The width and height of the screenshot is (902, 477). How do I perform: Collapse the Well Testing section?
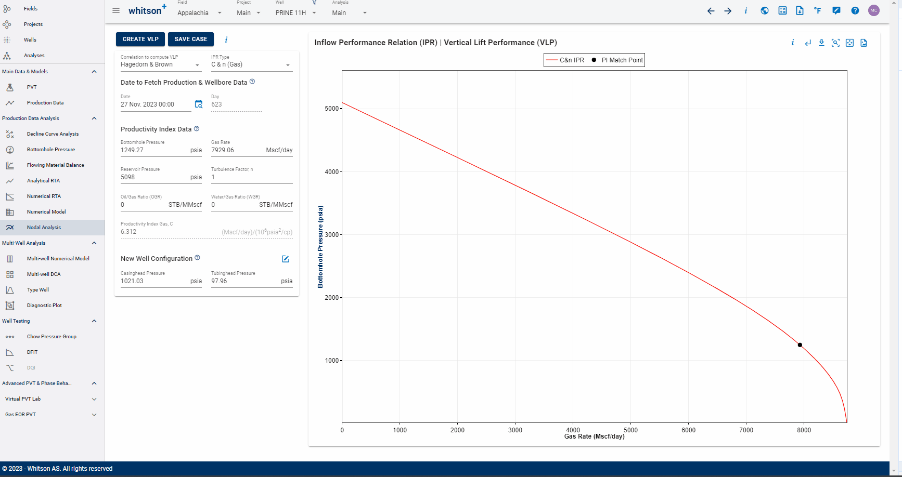pos(94,321)
